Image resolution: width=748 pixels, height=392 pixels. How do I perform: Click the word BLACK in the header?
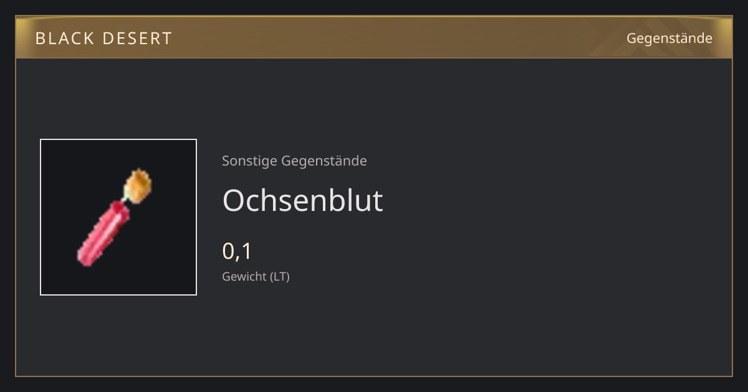coord(62,39)
